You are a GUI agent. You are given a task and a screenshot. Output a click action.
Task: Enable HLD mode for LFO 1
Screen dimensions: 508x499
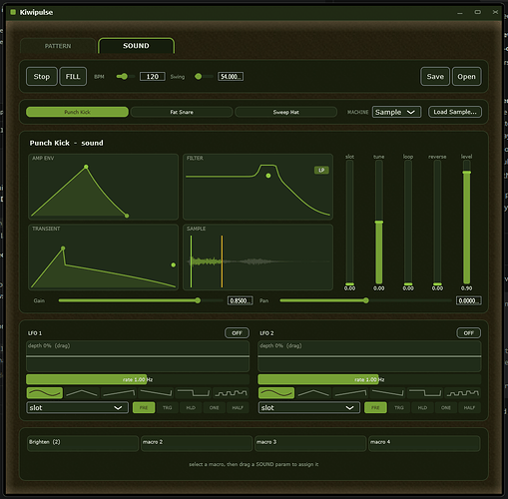(x=191, y=408)
